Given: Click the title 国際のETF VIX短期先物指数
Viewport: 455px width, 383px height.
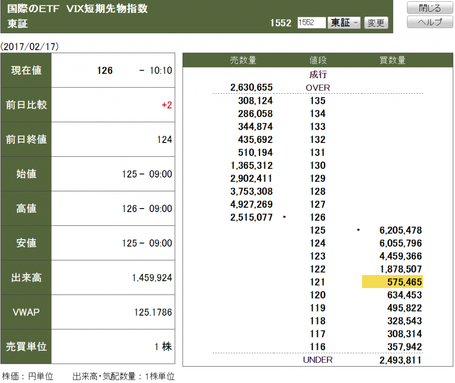Looking at the screenshot, I should coord(77,9).
